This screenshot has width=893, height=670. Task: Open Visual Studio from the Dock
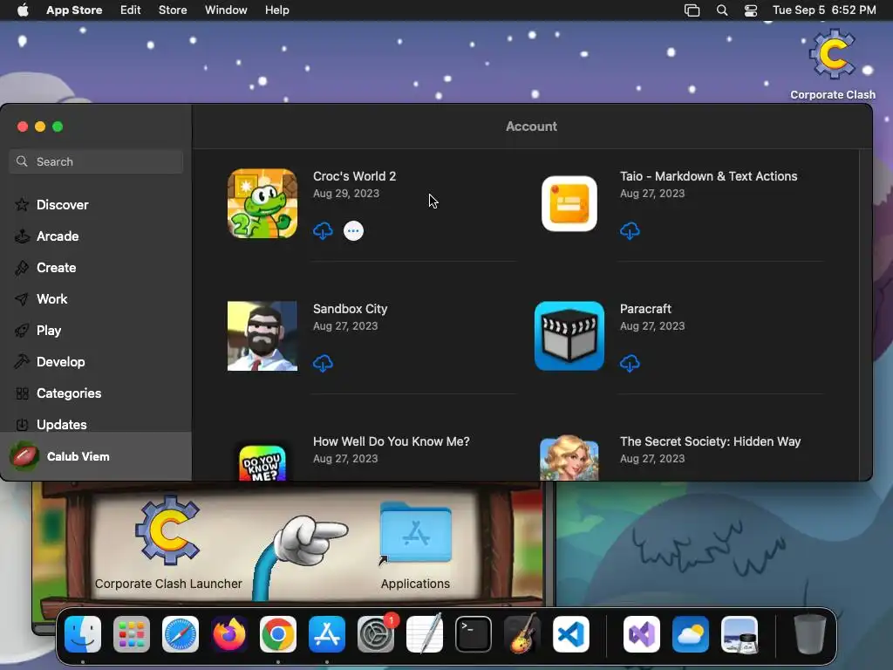click(x=641, y=634)
